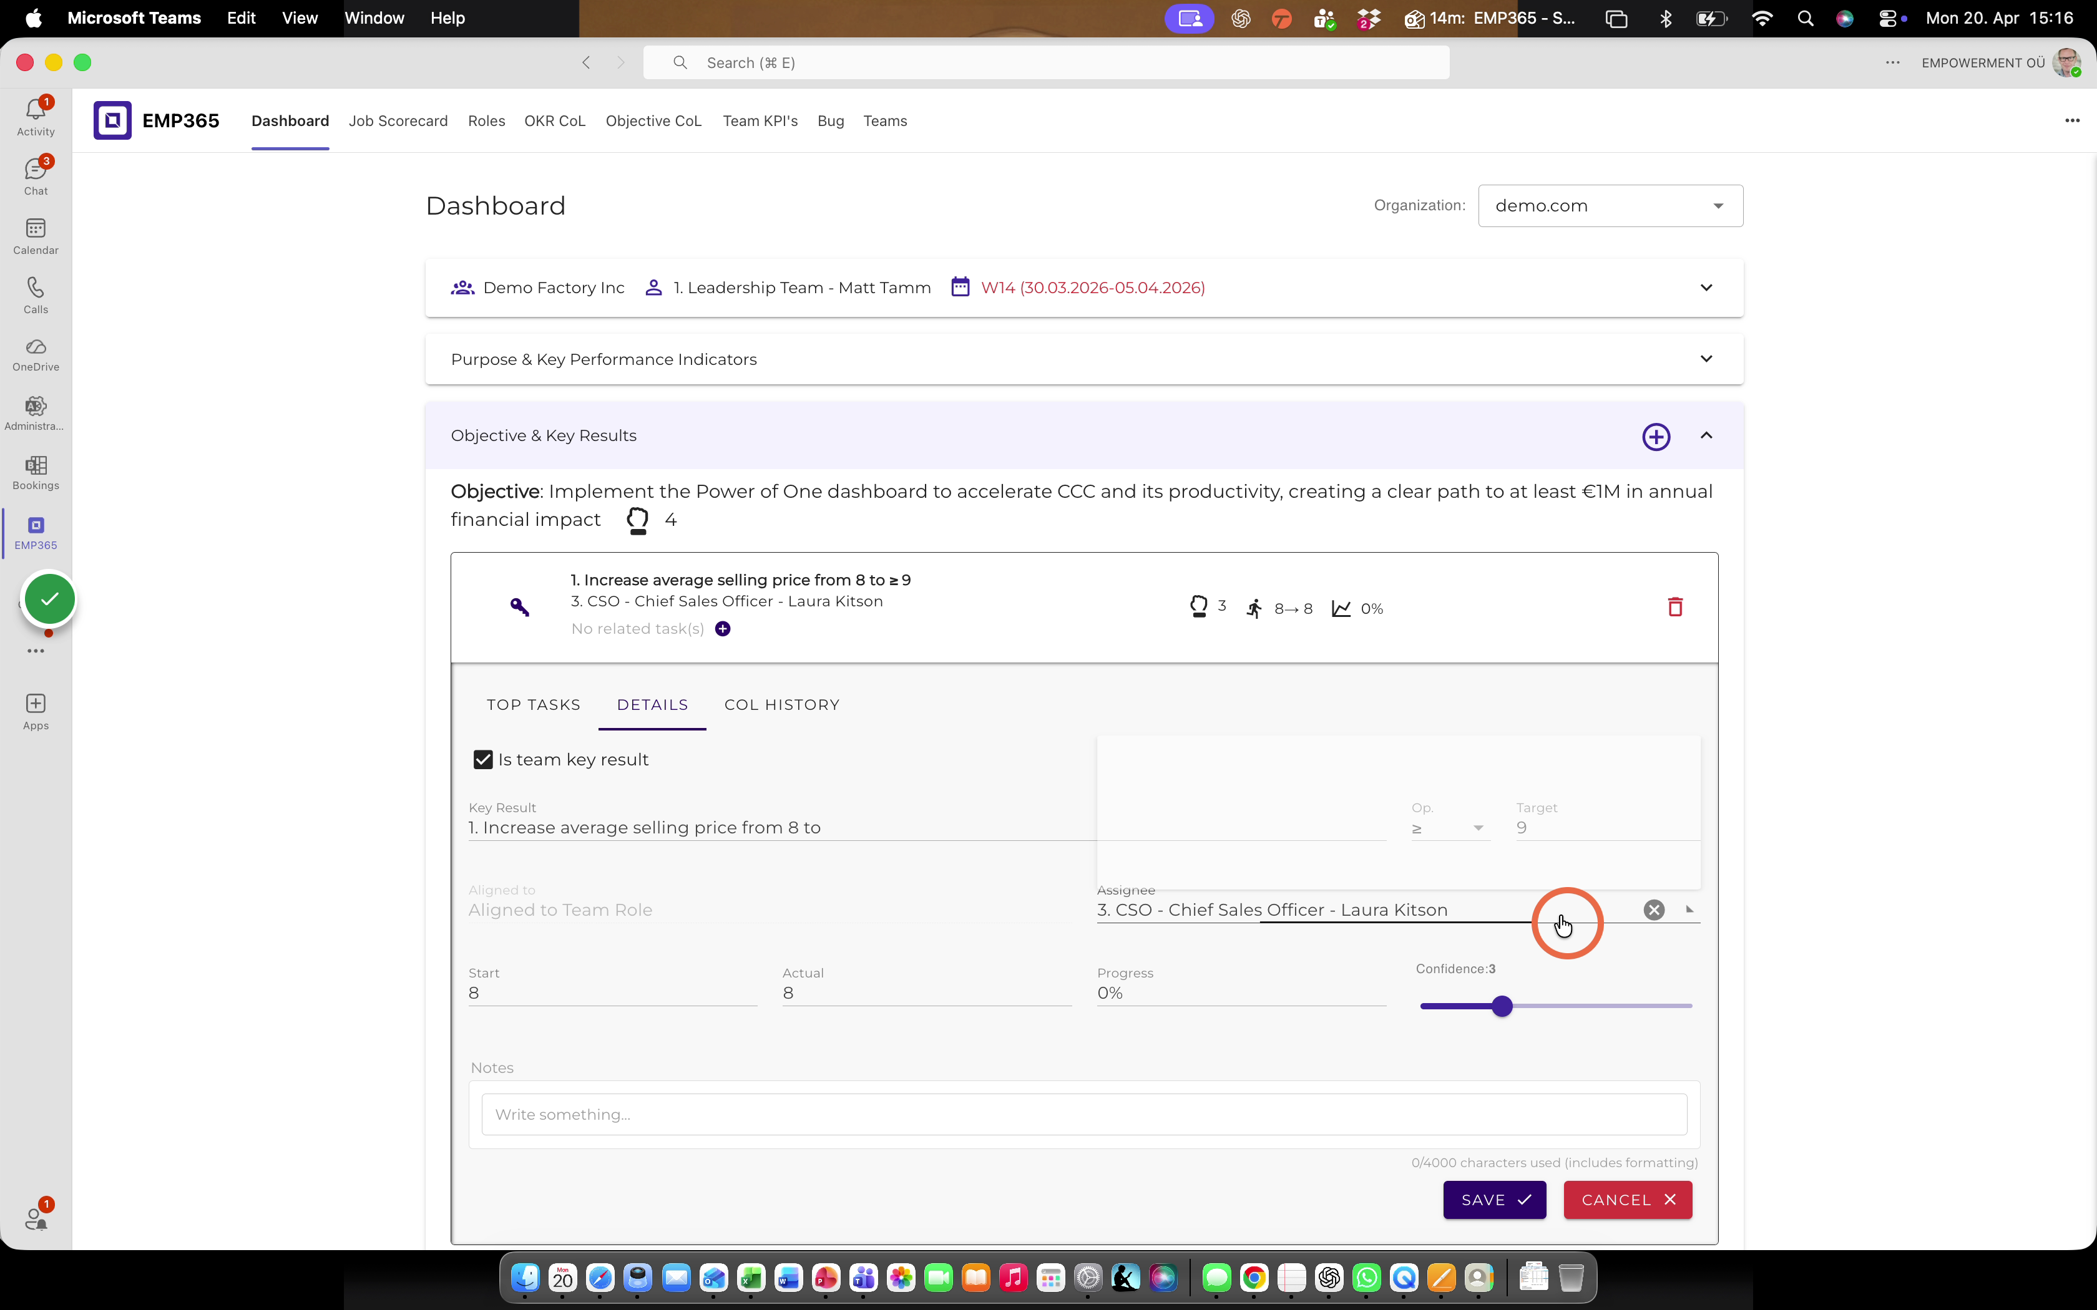
Task: Click the SAVE button
Action: (1495, 1200)
